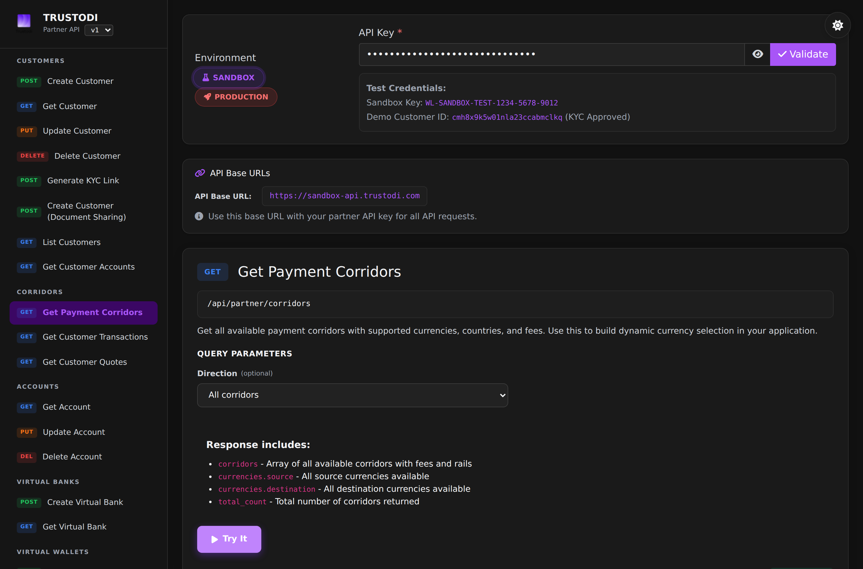
Task: Click the currencies.source code term
Action: (x=256, y=477)
